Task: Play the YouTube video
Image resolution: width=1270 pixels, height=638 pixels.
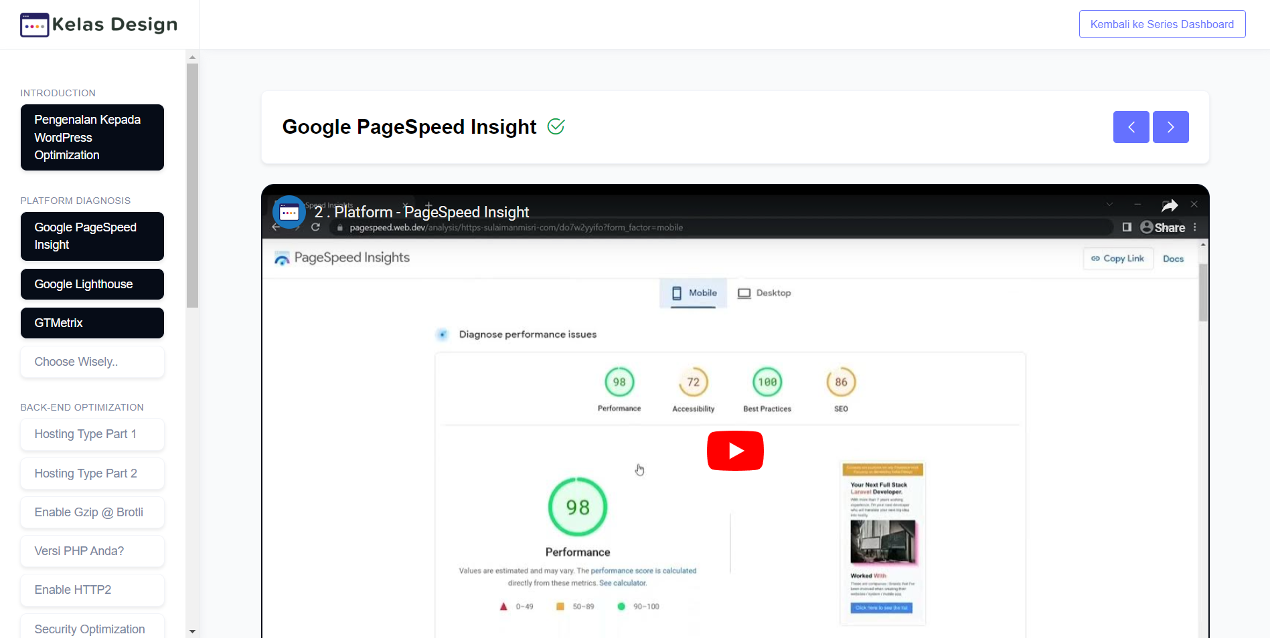Action: click(x=735, y=451)
